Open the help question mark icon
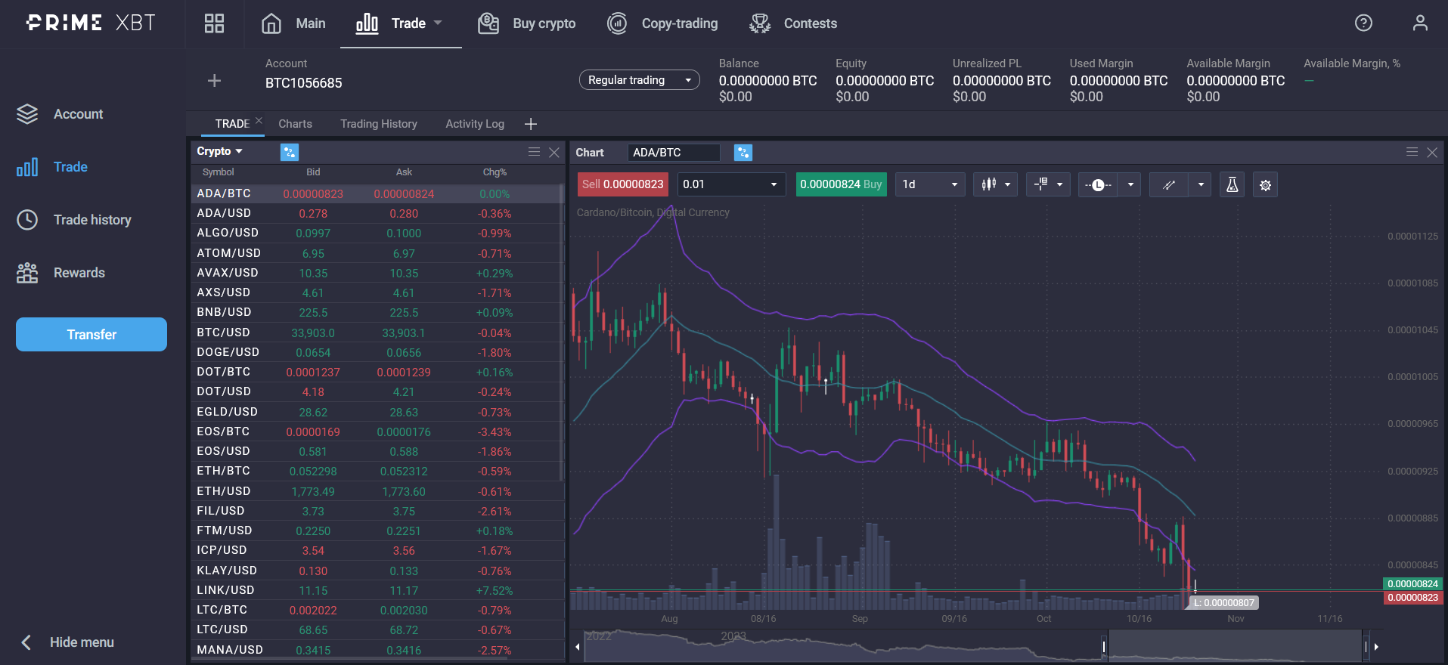 coord(1363,23)
